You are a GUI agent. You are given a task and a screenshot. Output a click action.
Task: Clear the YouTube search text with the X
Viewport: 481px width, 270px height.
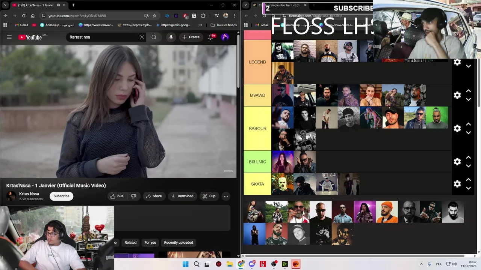(x=142, y=37)
